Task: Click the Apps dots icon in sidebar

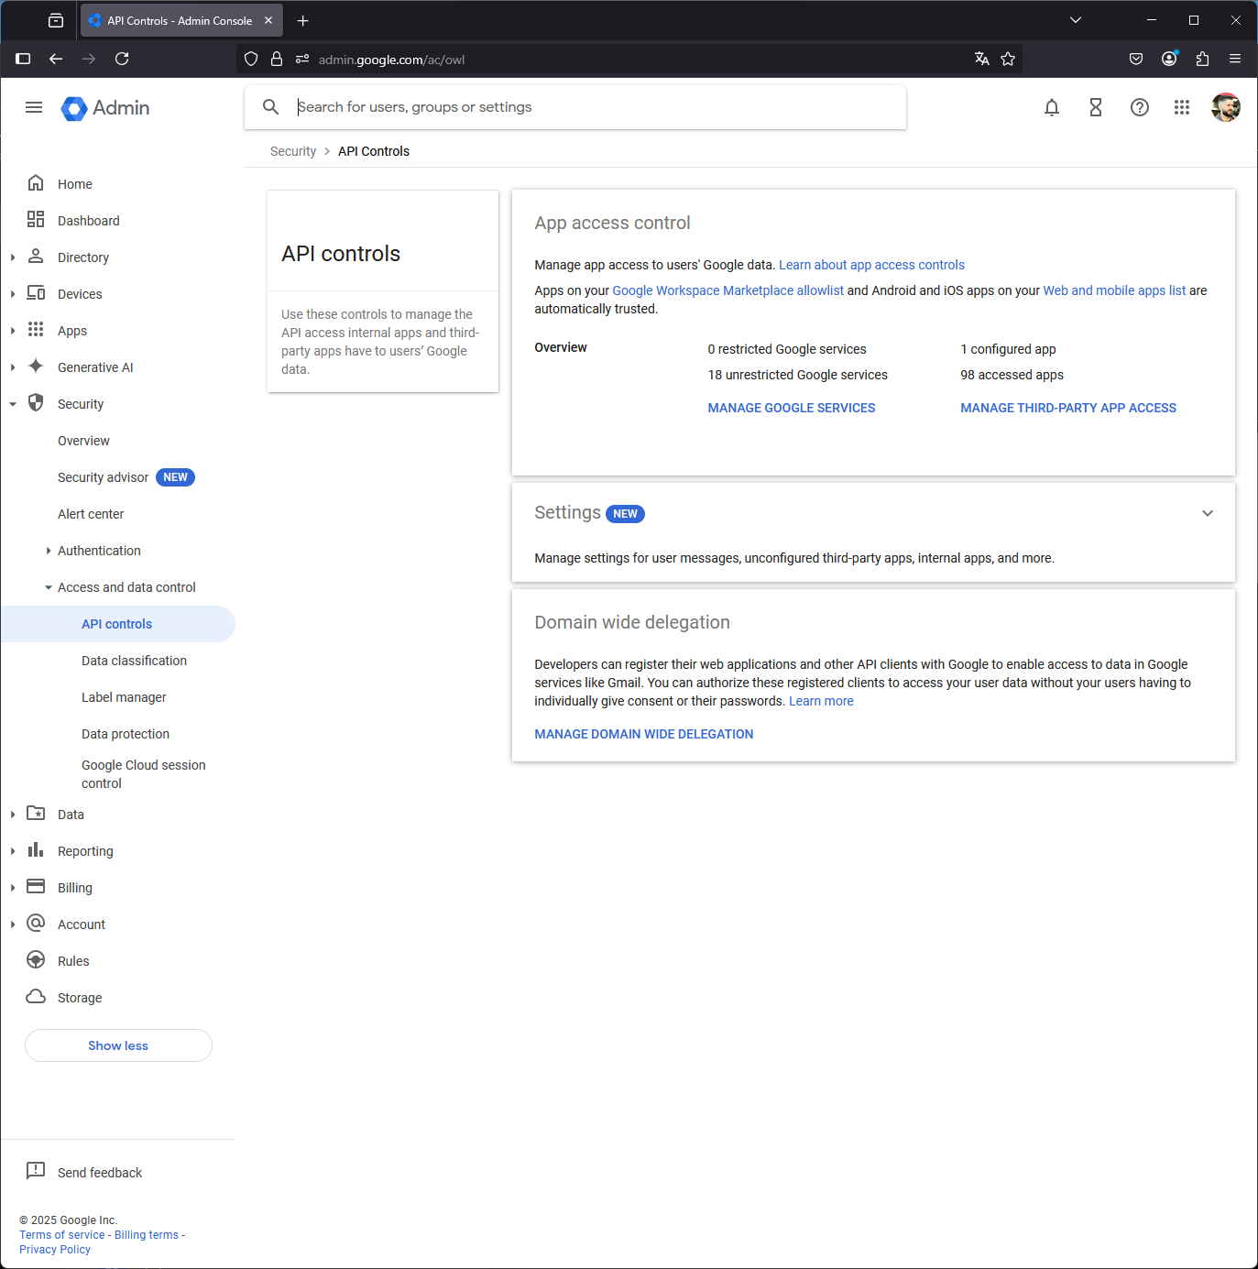Action: tap(36, 330)
